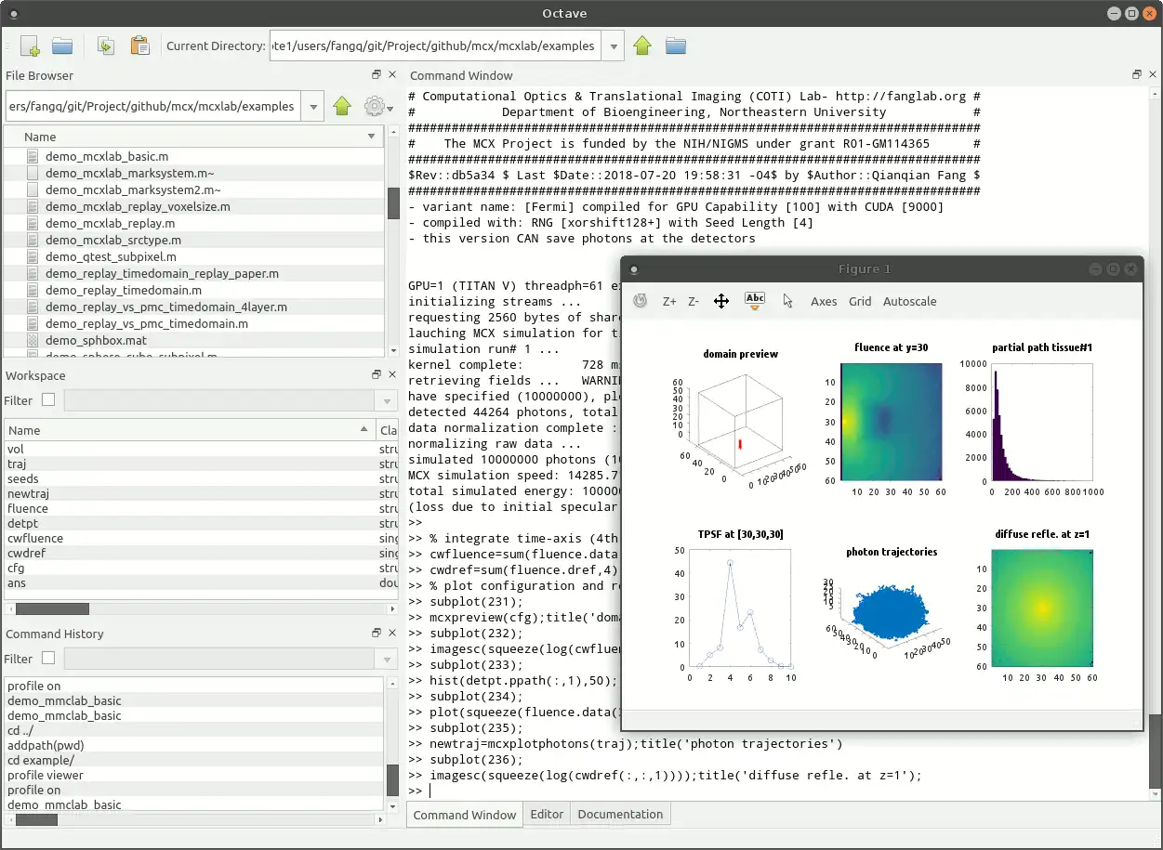Select the arrow pointer tool in Figure 1
Screen dimensions: 1163x850
787,301
